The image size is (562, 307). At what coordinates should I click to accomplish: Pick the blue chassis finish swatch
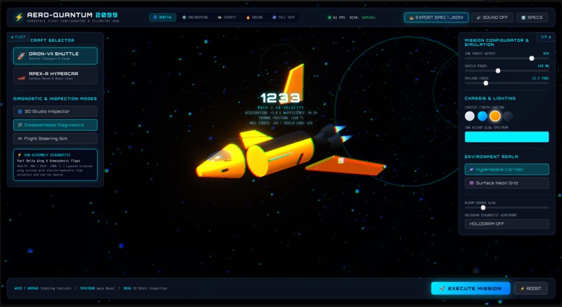pyautogui.click(x=483, y=116)
